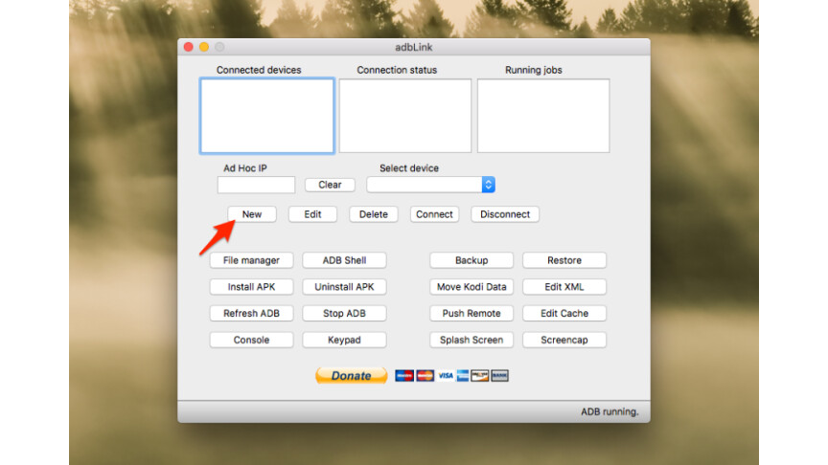The width and height of the screenshot is (828, 465).
Task: Click Uninstall APK
Action: pyautogui.click(x=344, y=287)
